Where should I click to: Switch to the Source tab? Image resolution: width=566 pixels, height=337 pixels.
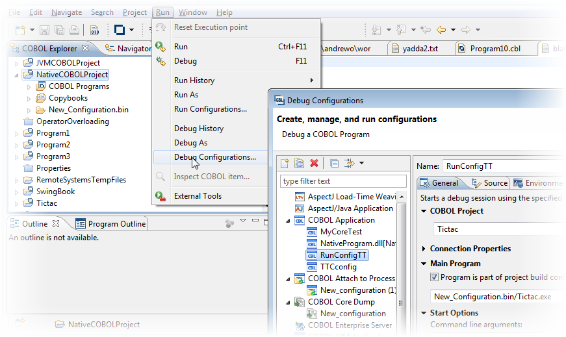490,183
